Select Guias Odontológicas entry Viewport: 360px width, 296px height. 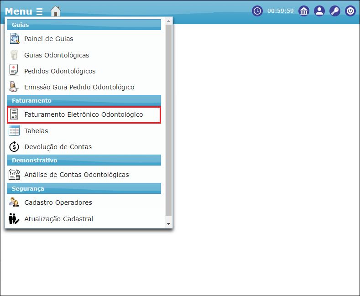pyautogui.click(x=57, y=55)
